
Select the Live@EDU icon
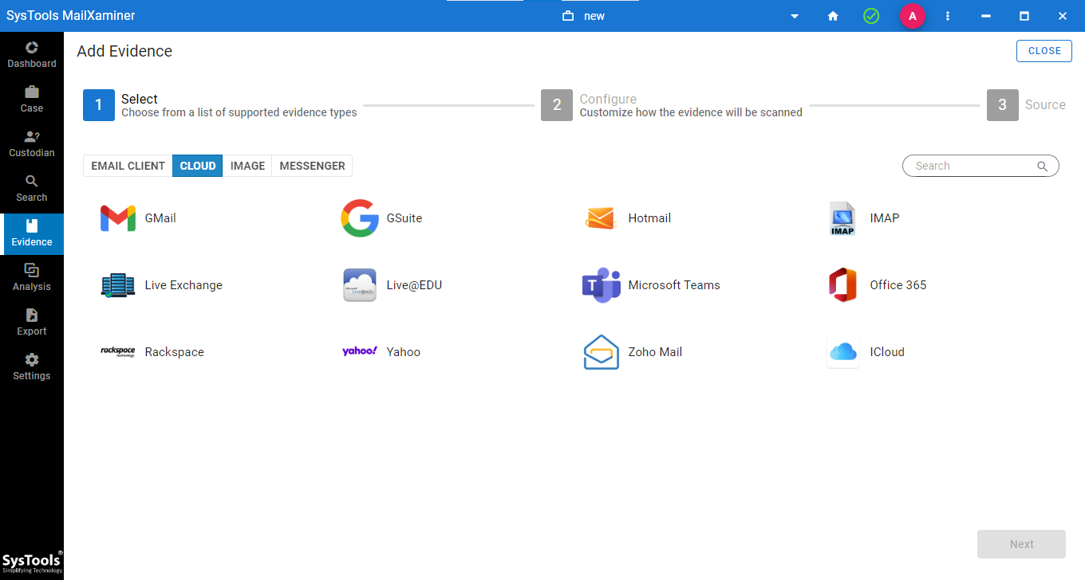pos(360,285)
